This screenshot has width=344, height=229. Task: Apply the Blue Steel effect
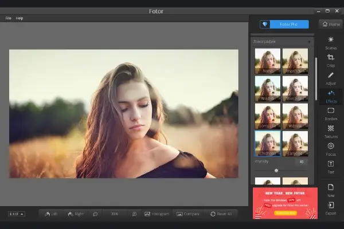(295, 89)
